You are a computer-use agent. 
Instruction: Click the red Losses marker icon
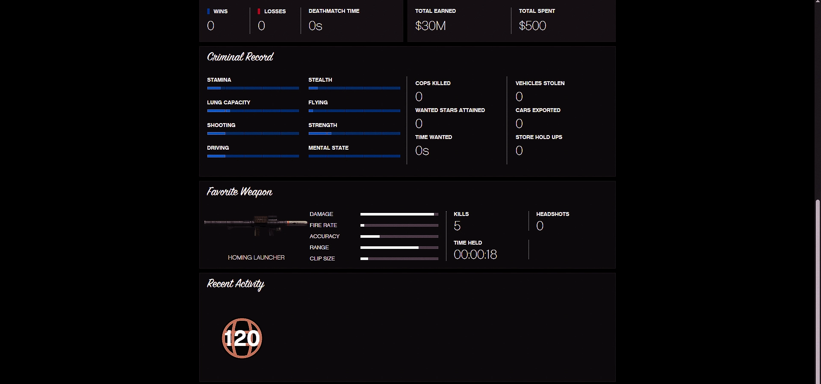click(259, 12)
